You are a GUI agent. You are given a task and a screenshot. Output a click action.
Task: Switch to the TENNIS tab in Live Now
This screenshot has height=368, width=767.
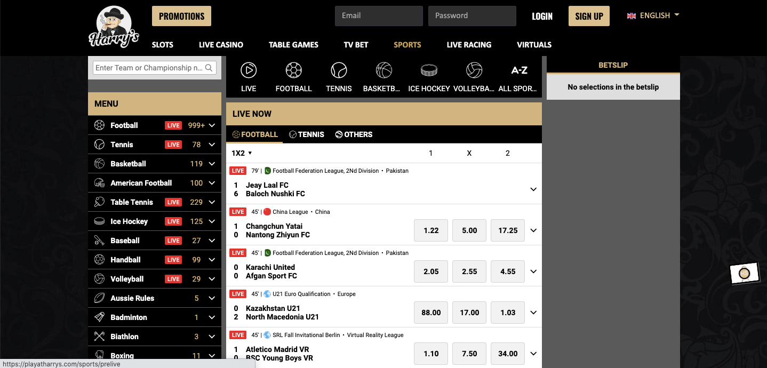307,134
